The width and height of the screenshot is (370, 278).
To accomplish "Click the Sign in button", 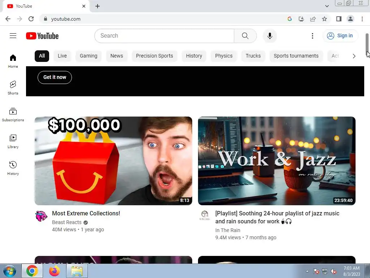I will coord(340,36).
